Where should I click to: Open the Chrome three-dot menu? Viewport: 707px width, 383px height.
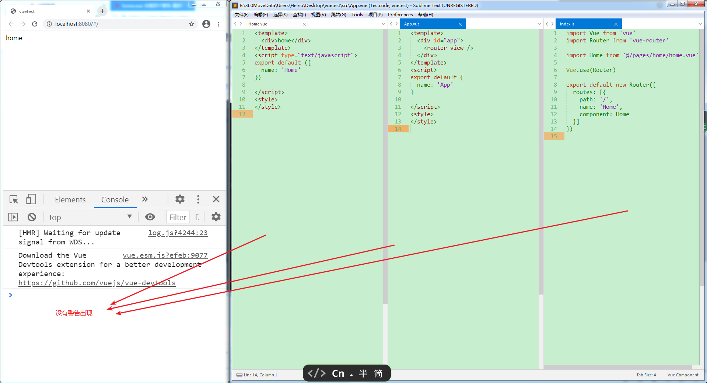tap(218, 24)
